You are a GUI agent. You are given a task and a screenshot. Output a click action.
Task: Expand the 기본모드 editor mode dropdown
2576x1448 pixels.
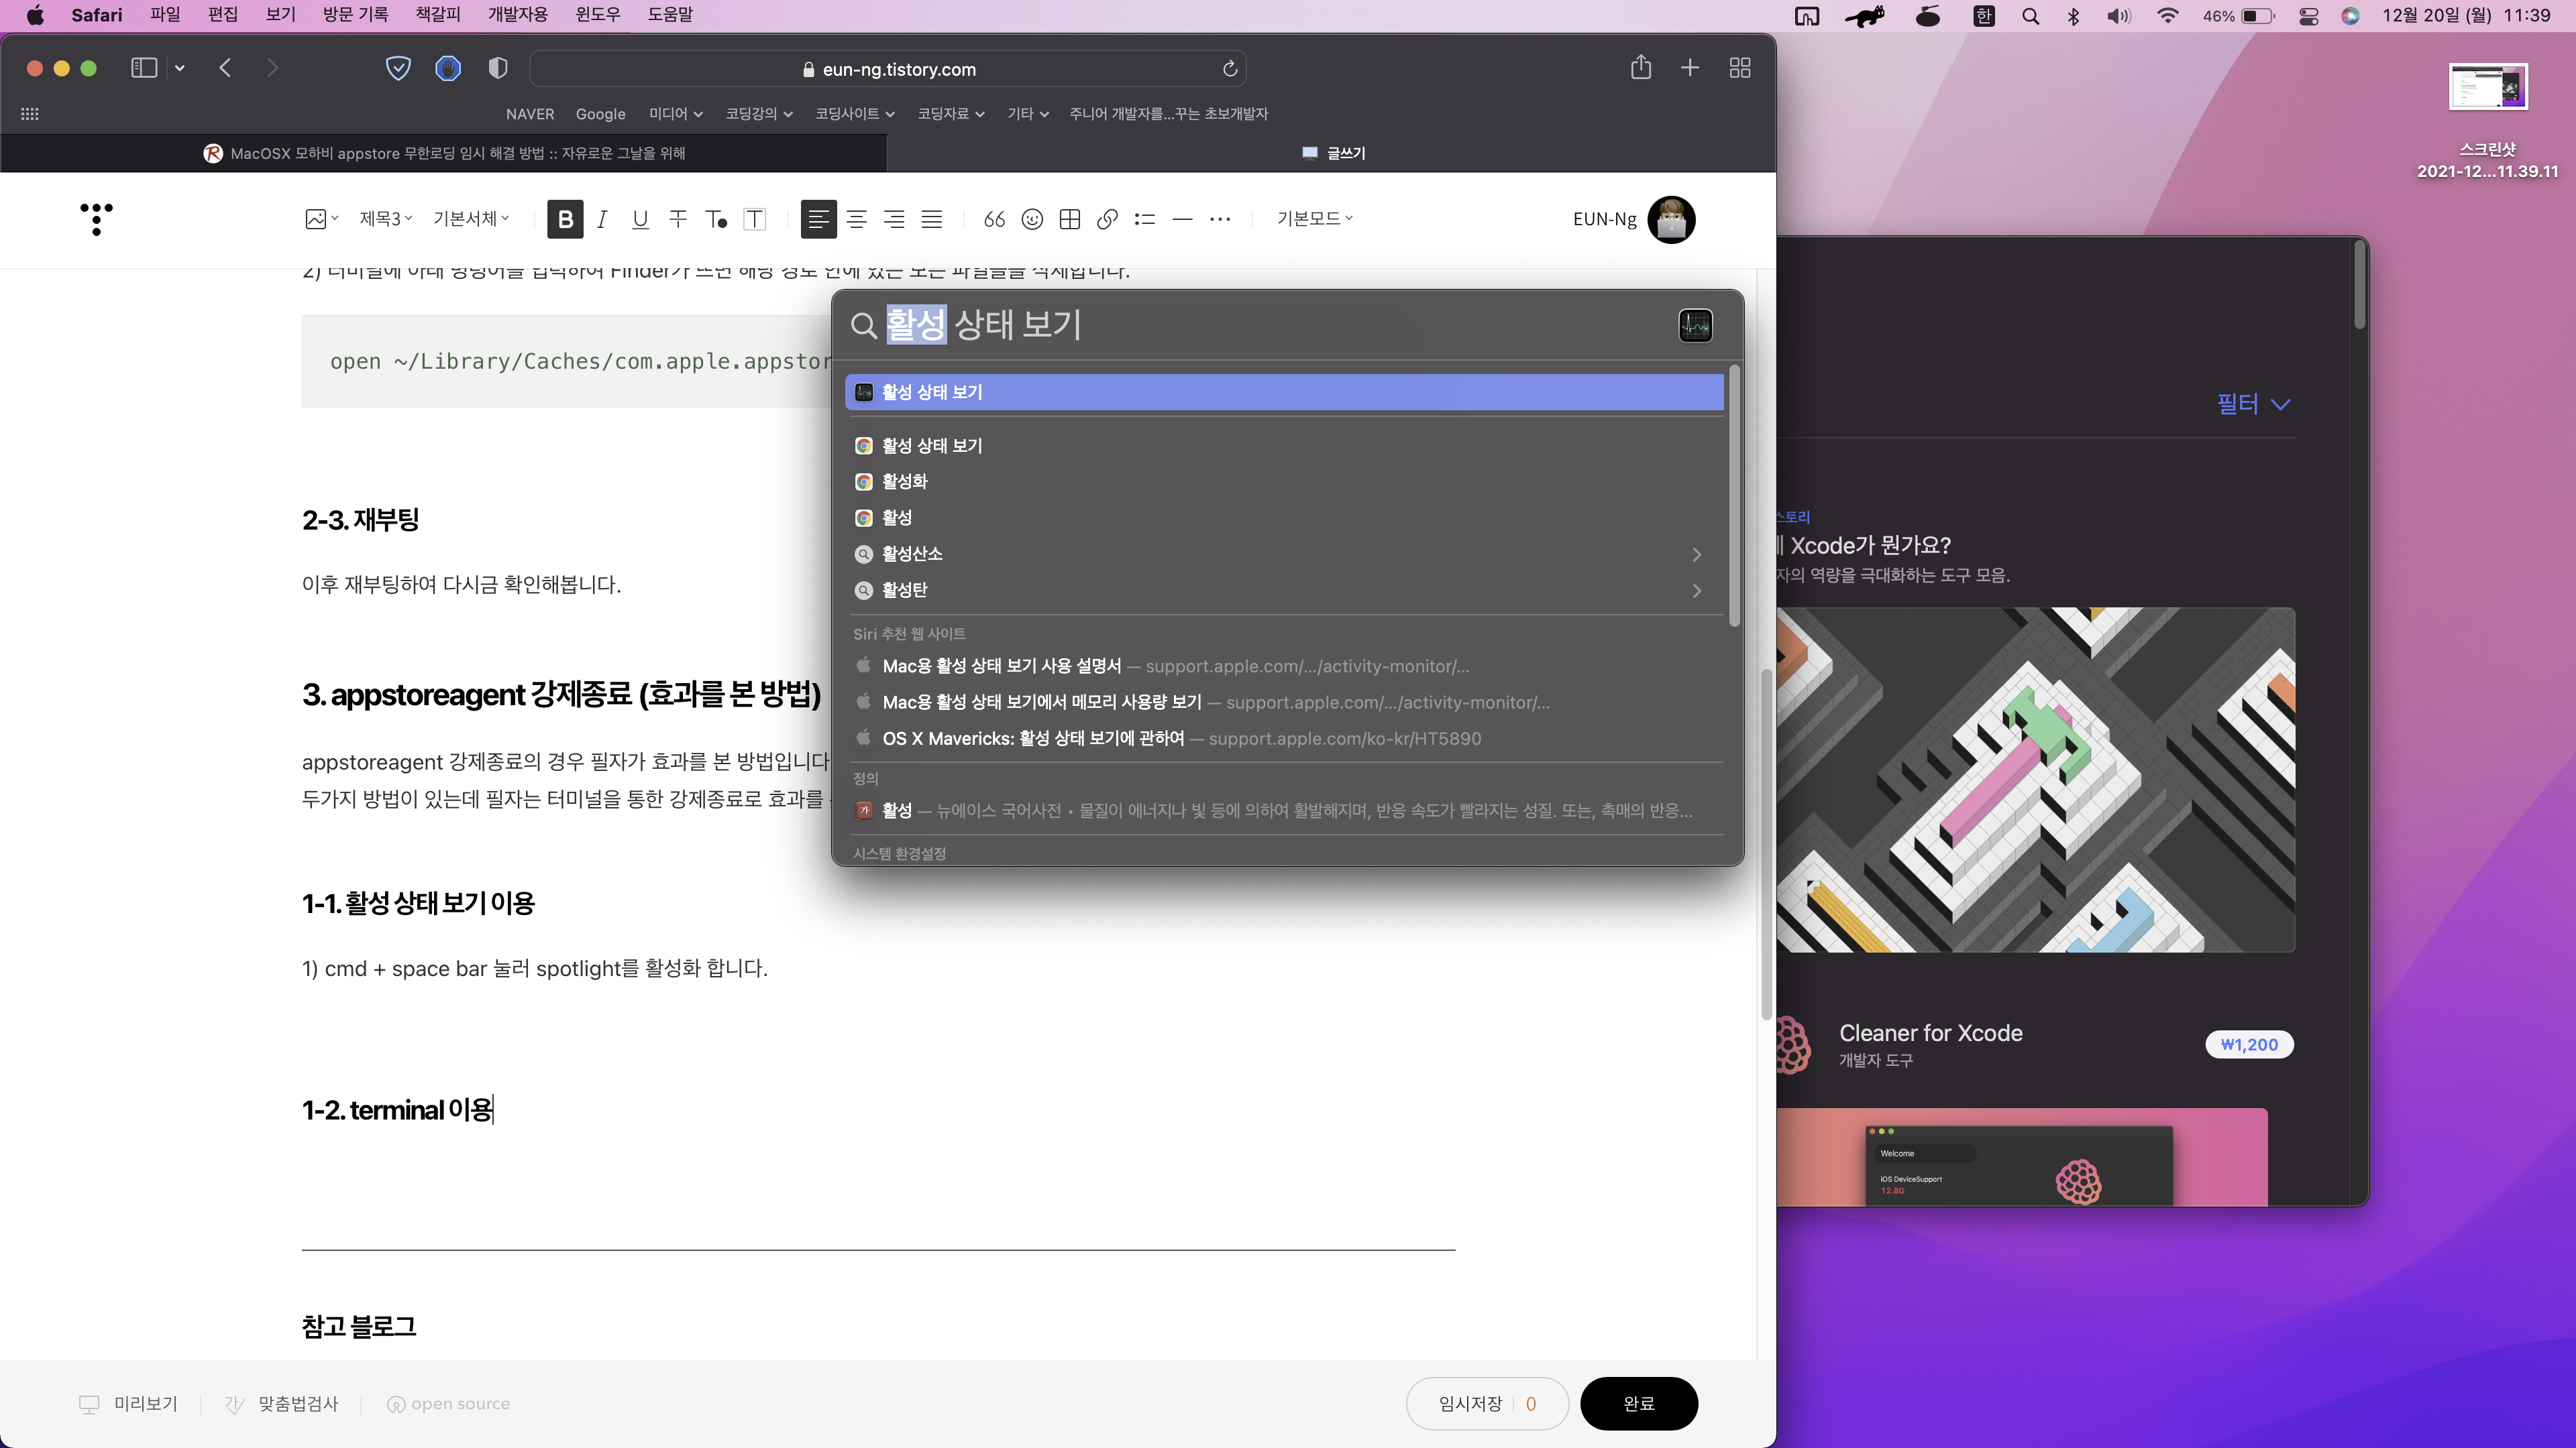(1314, 219)
